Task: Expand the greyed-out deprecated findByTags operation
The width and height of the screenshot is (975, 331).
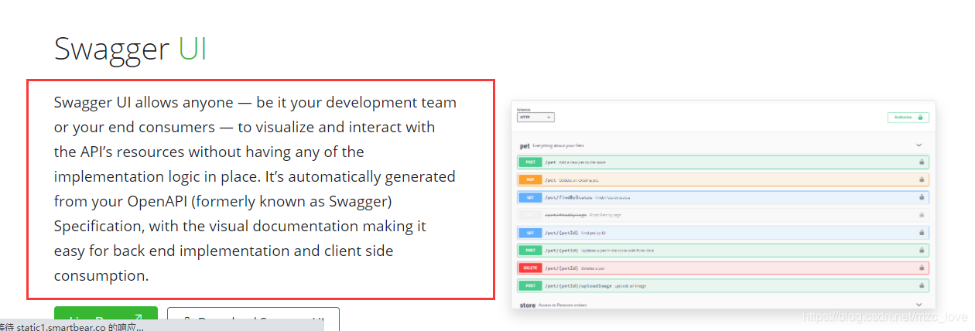Action: (x=723, y=214)
